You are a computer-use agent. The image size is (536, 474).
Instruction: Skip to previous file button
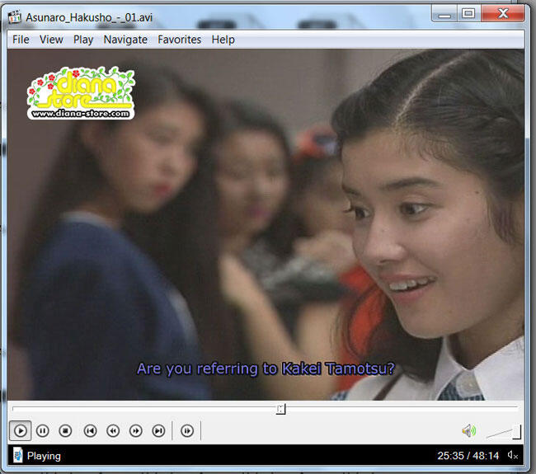click(x=90, y=431)
